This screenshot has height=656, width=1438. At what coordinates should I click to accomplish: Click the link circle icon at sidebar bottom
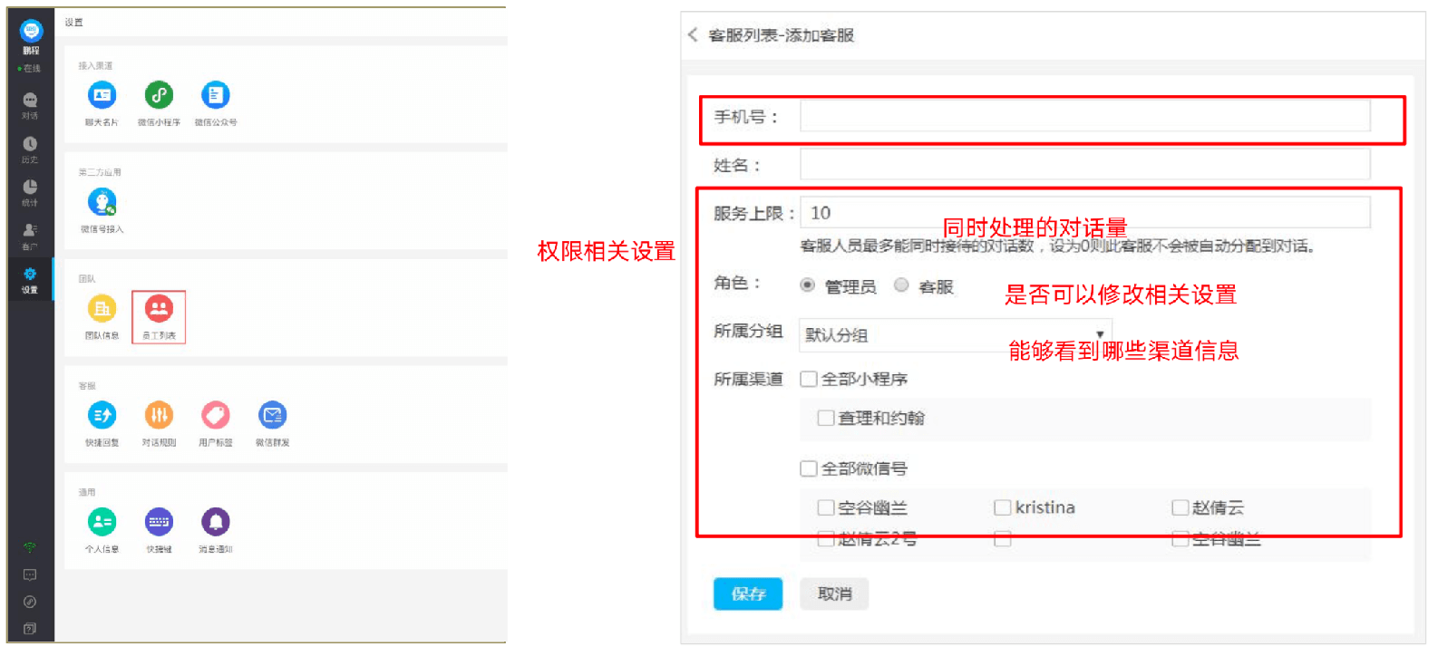[x=30, y=602]
